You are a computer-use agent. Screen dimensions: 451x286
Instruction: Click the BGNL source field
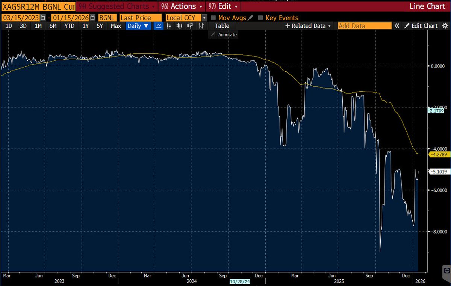click(x=107, y=18)
